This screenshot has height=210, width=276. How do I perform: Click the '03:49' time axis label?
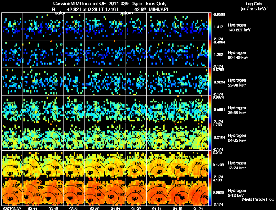(53, 208)
